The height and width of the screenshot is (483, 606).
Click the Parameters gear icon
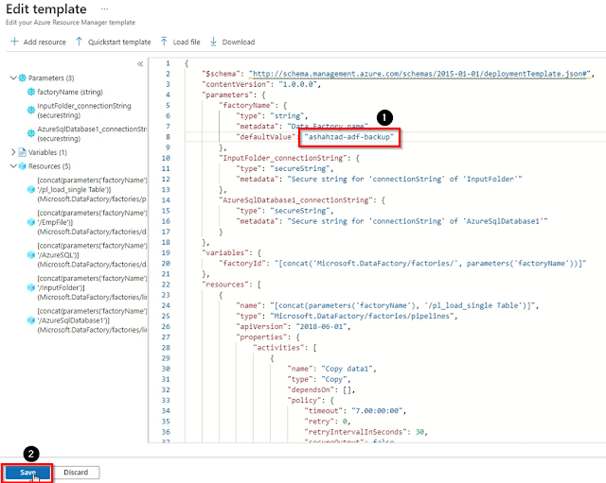coord(23,78)
